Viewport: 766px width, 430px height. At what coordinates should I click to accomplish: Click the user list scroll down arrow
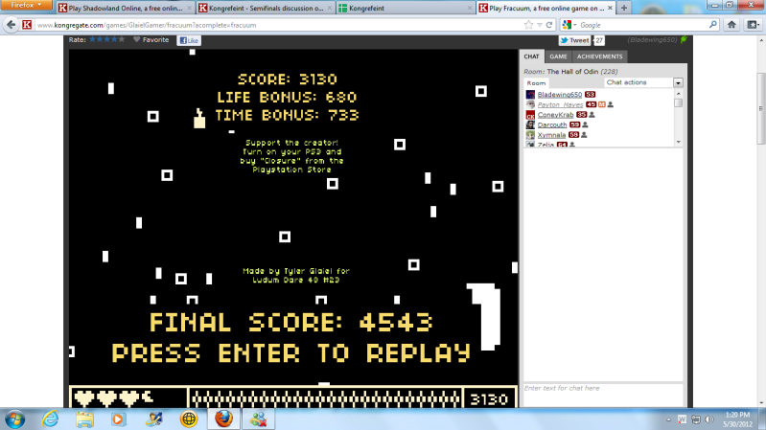point(678,142)
